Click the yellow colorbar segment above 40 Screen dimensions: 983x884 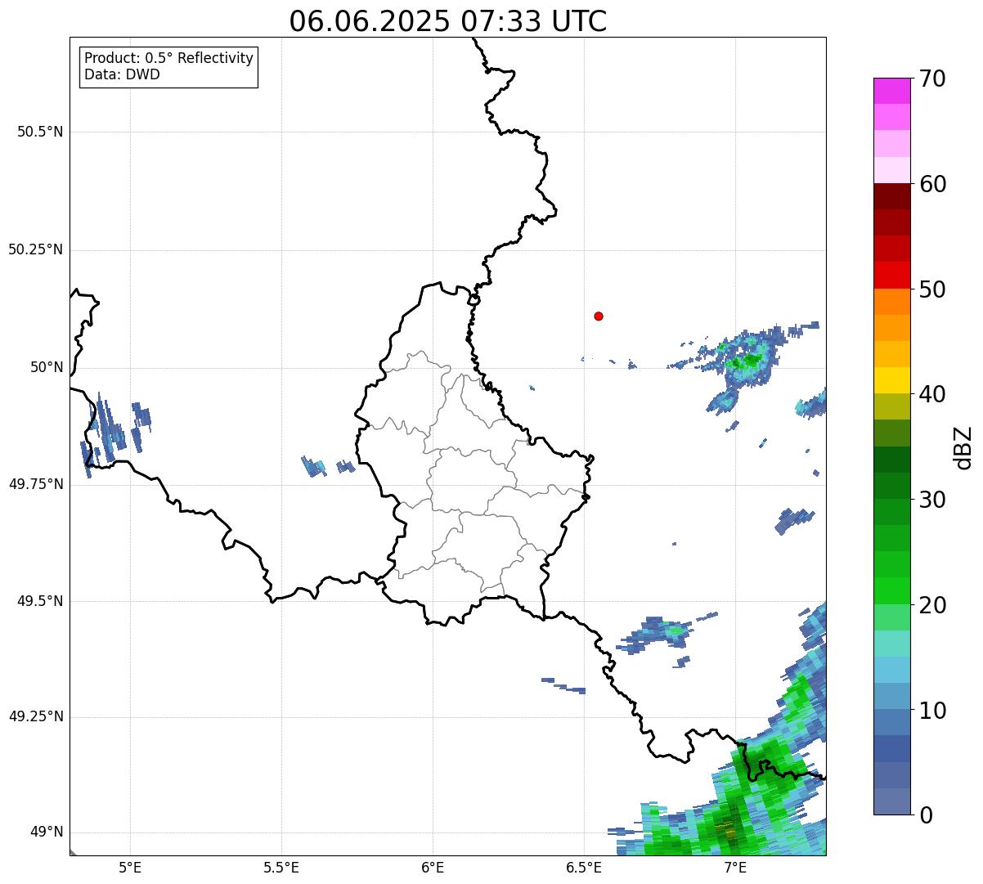pyautogui.click(x=891, y=380)
